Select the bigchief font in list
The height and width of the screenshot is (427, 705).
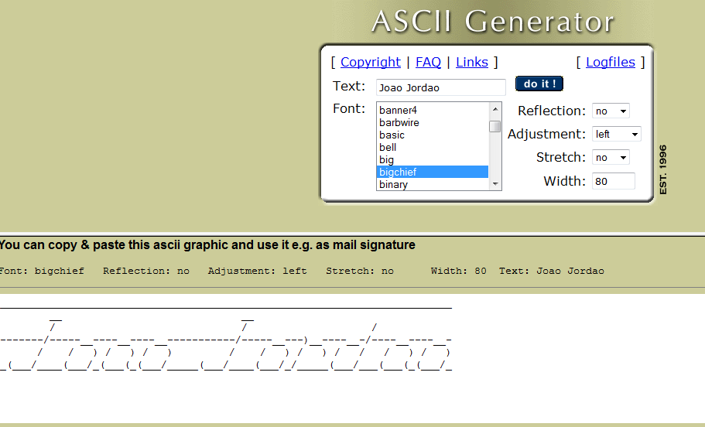click(432, 172)
